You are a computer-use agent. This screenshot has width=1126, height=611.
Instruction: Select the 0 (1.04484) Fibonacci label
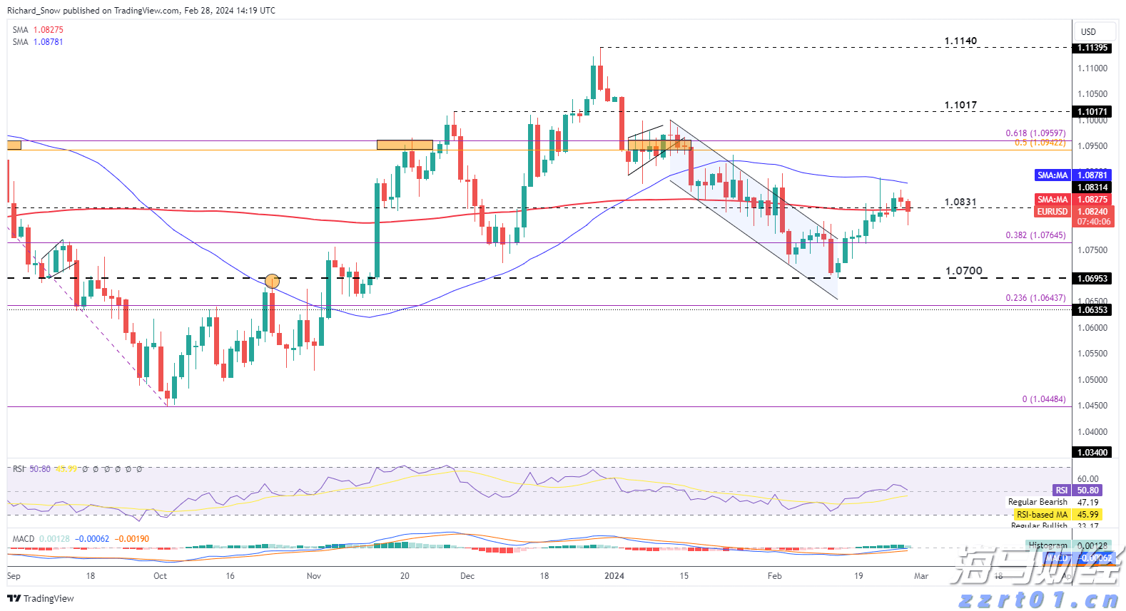click(x=1044, y=399)
